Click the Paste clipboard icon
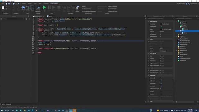Viewport: 199px width, 112px height. 3,8
